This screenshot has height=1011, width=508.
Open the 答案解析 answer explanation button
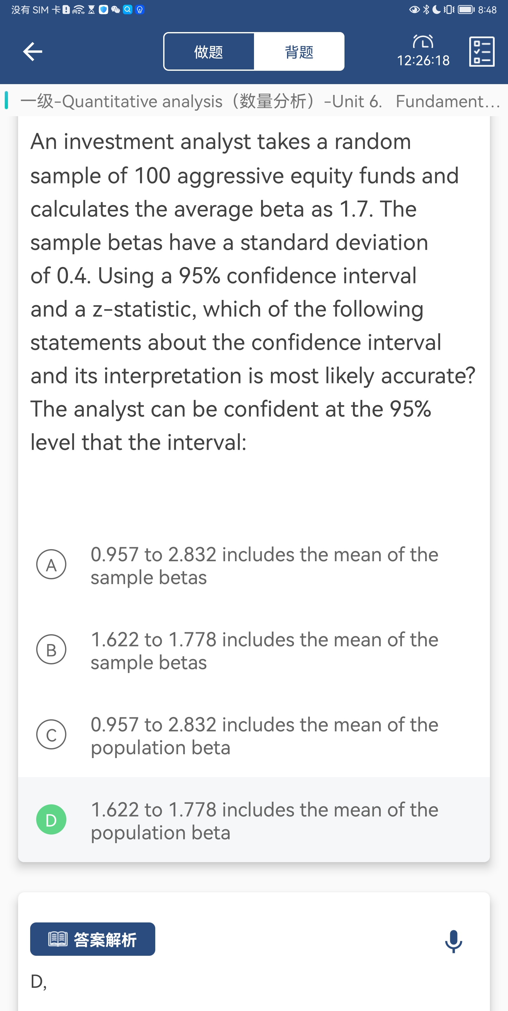click(93, 939)
